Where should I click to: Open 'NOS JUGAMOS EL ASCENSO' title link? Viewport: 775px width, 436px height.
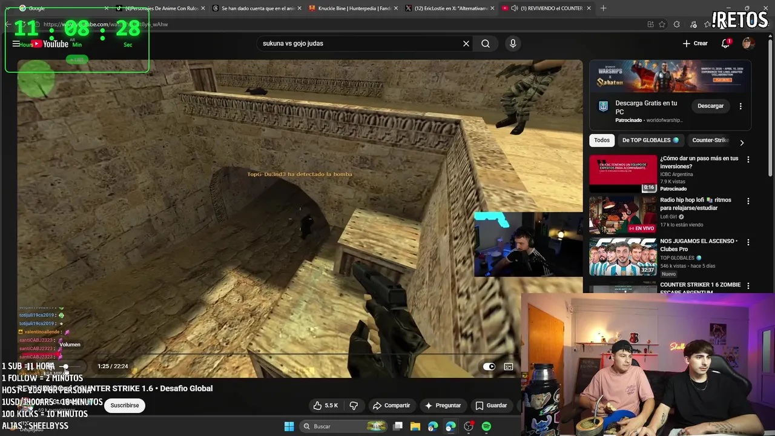(699, 245)
